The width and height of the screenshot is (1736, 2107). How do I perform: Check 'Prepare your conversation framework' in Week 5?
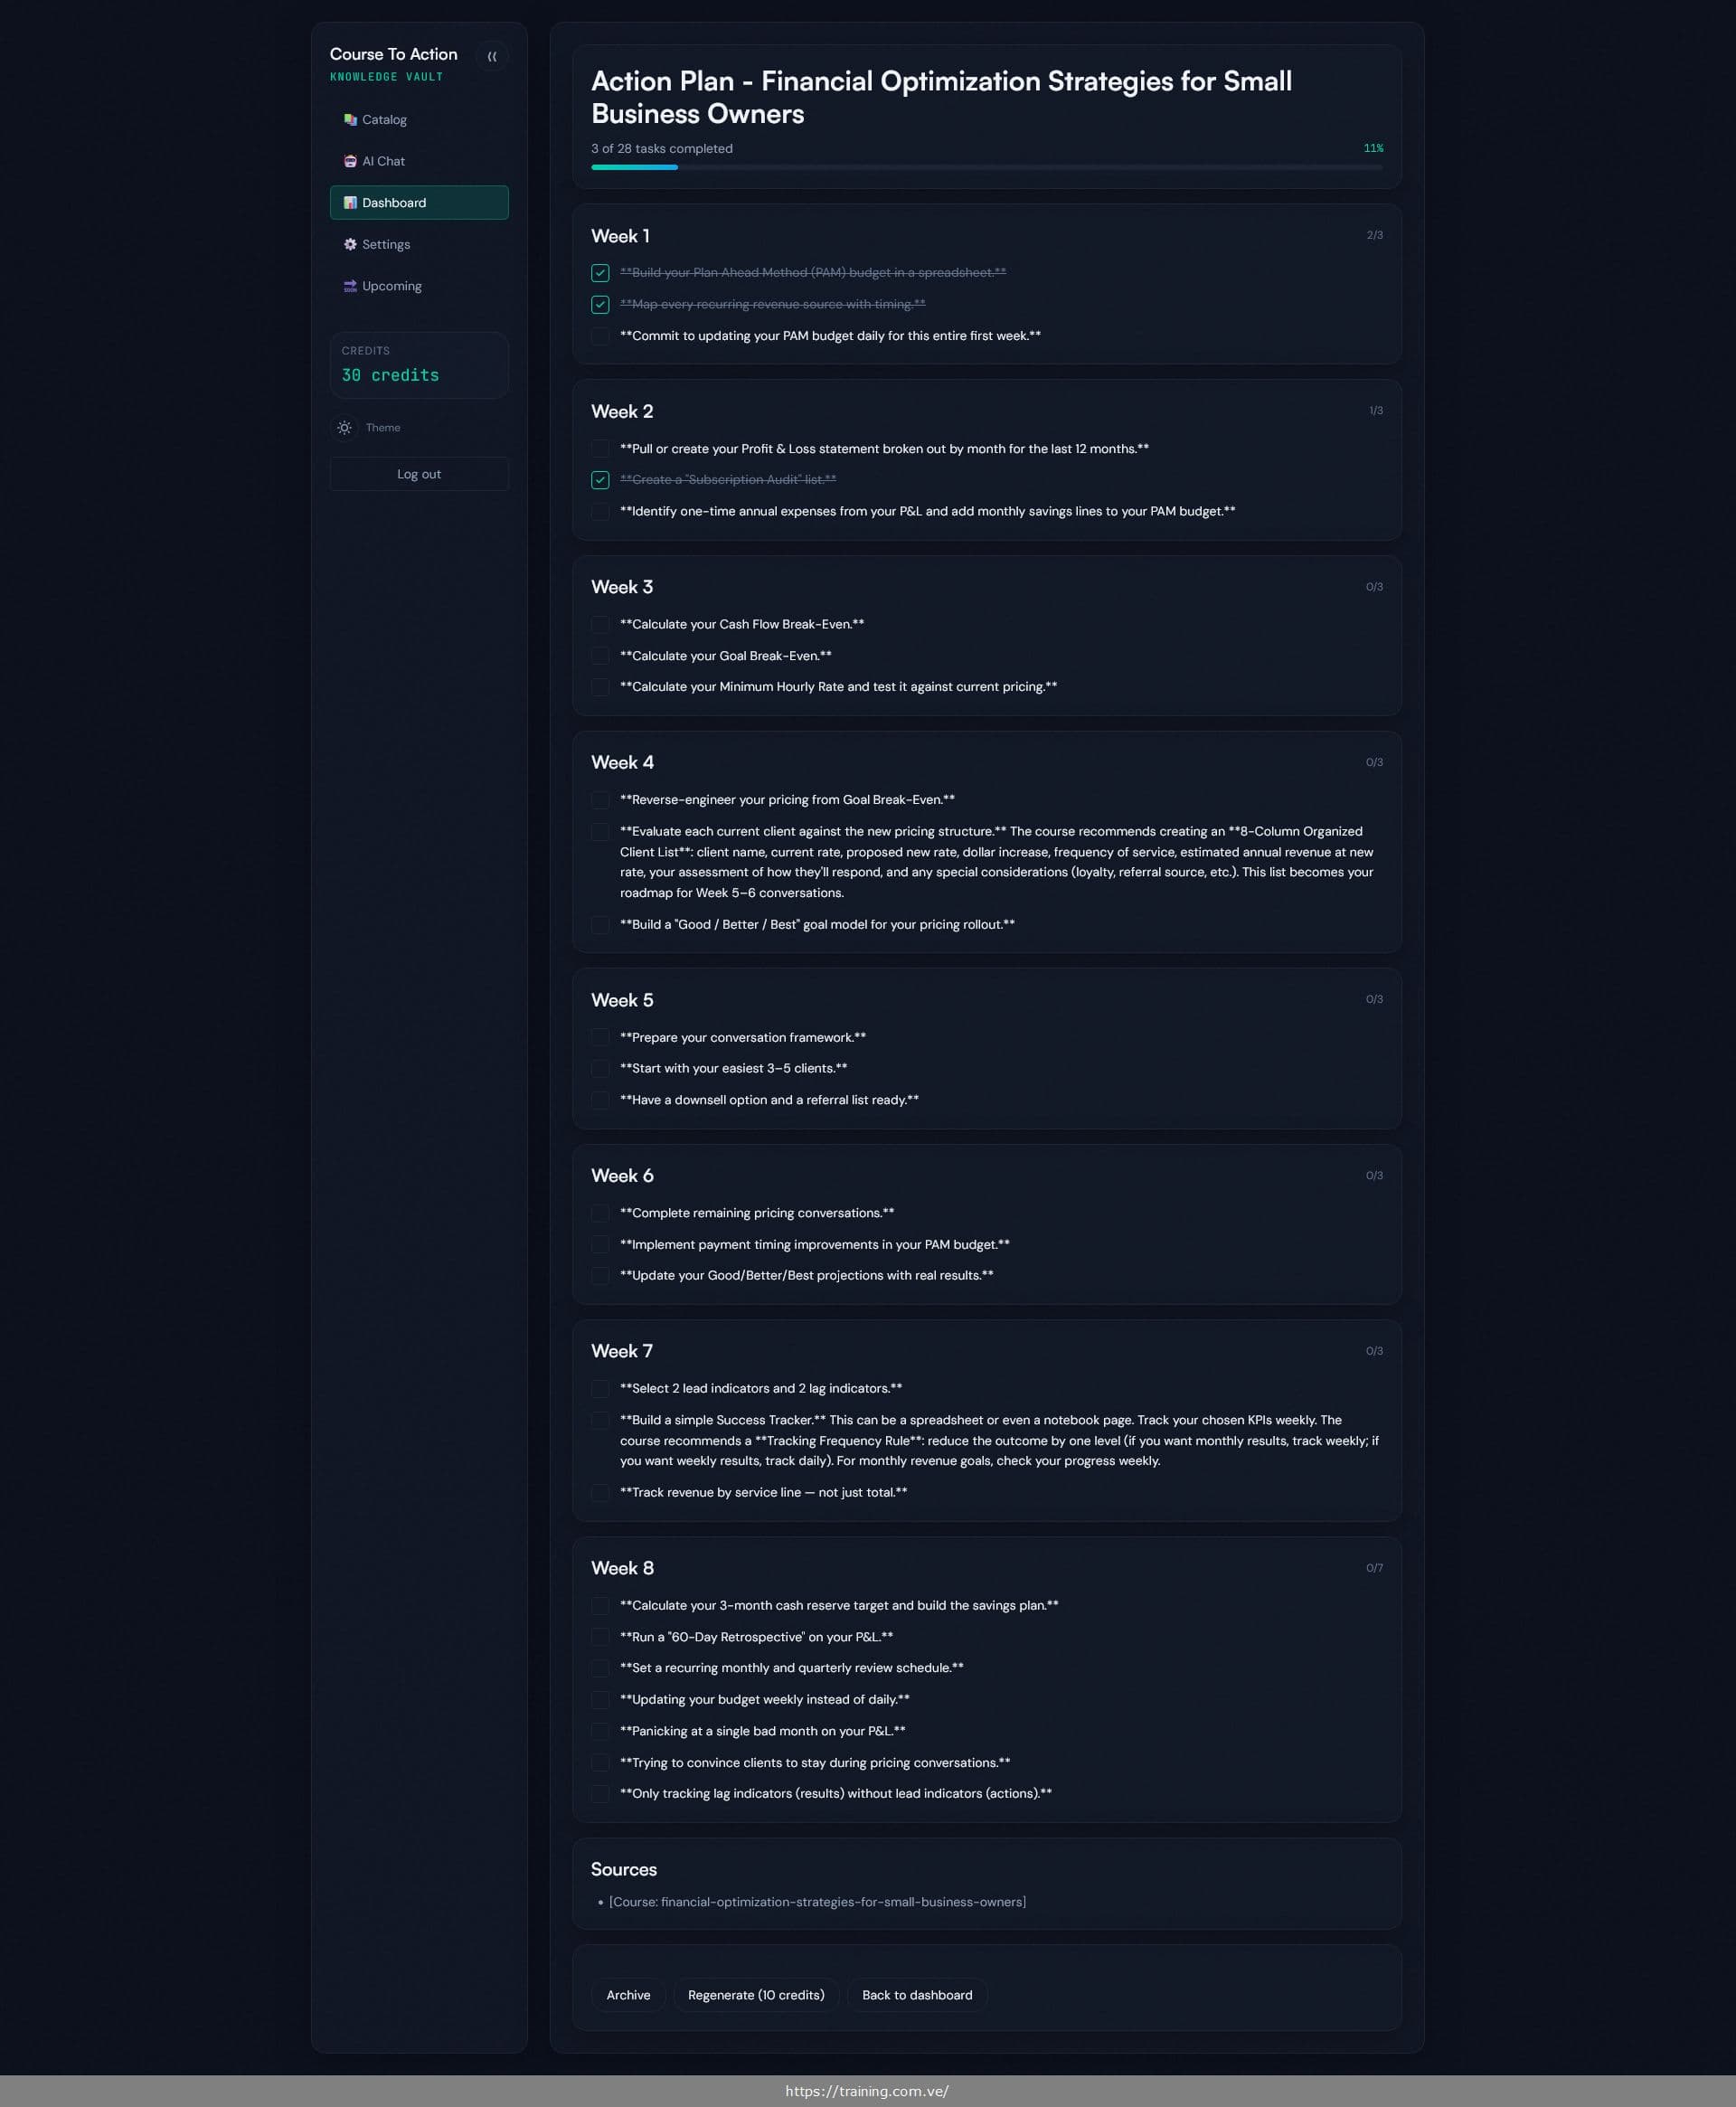click(600, 1037)
